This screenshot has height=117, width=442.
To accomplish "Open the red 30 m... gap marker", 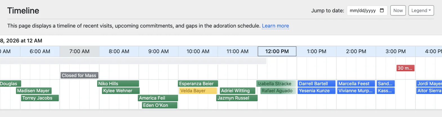I will (405, 68).
